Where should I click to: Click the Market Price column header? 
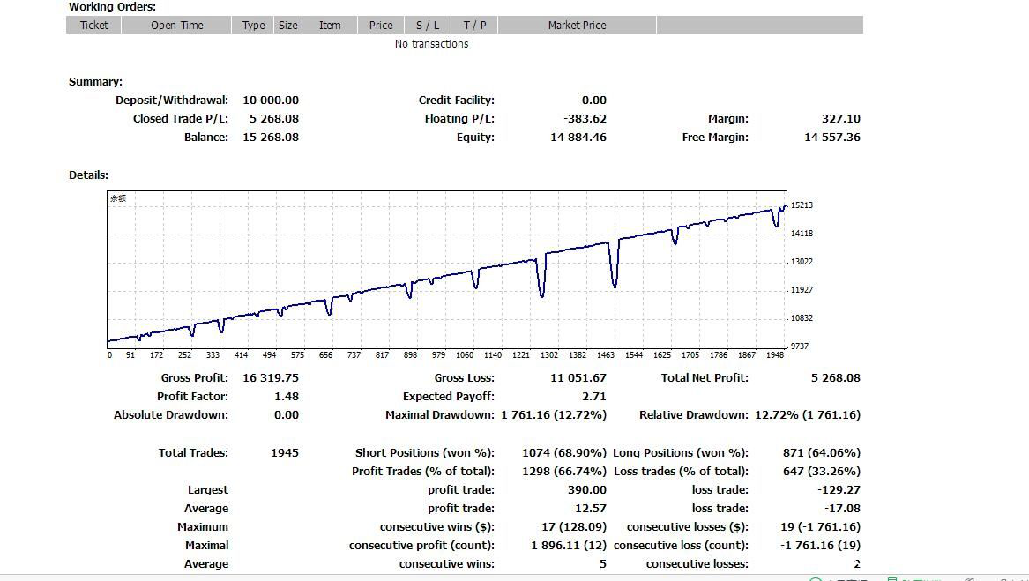[577, 25]
